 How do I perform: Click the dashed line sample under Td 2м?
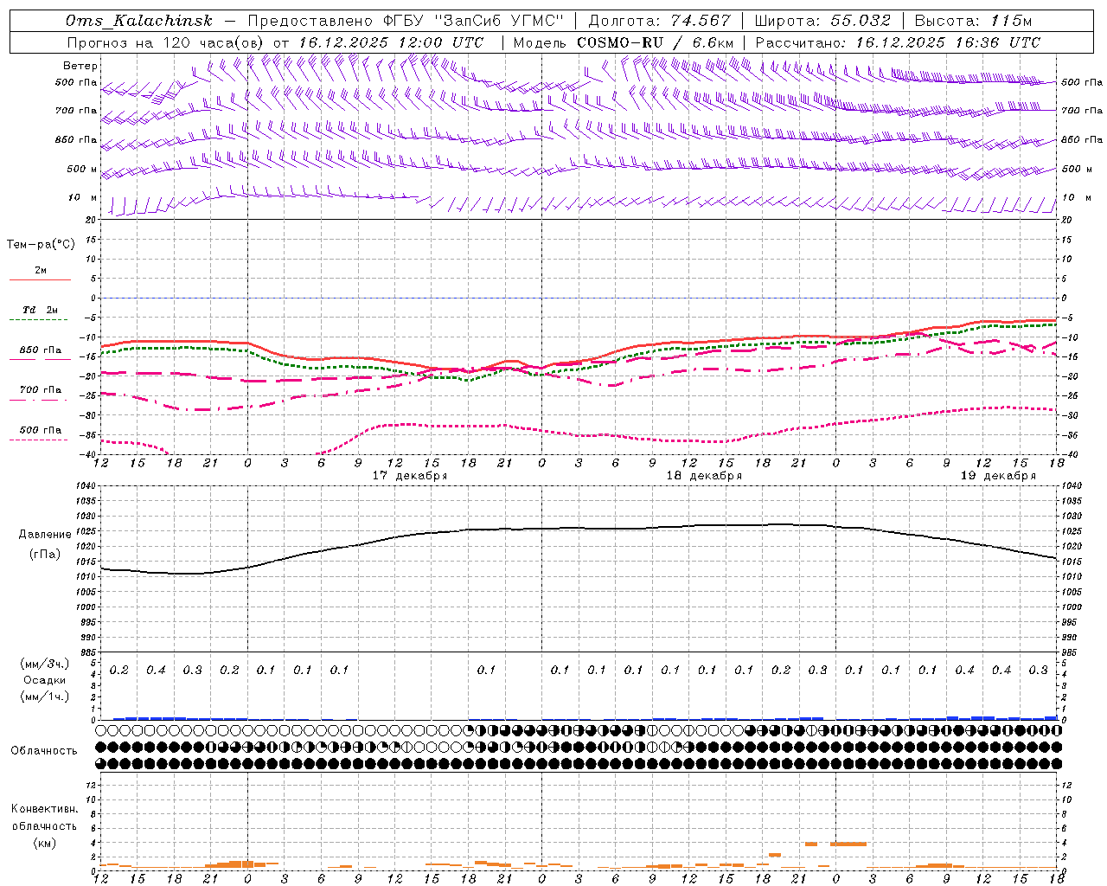39,320
